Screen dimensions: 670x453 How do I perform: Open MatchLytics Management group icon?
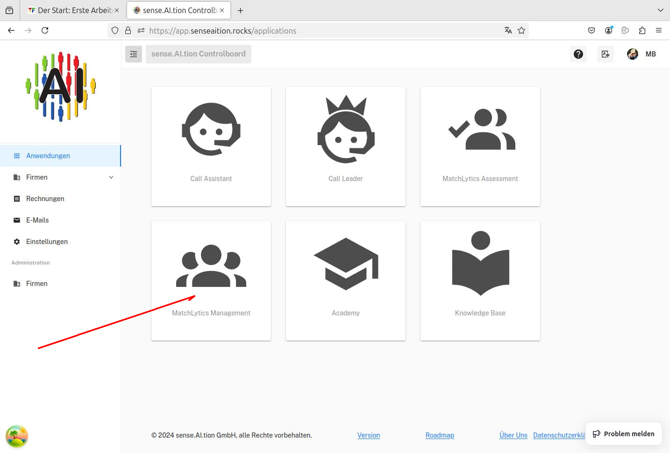tap(211, 265)
